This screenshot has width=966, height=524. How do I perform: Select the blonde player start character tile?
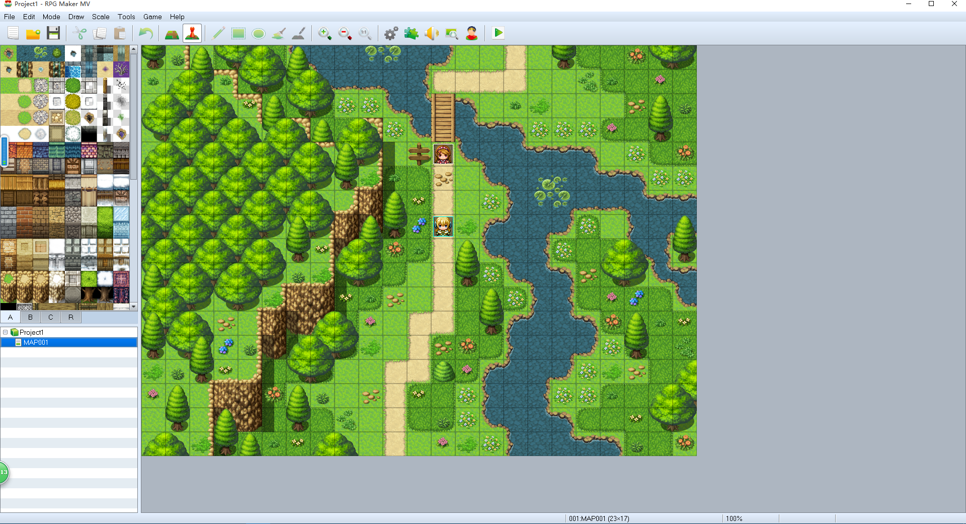443,227
